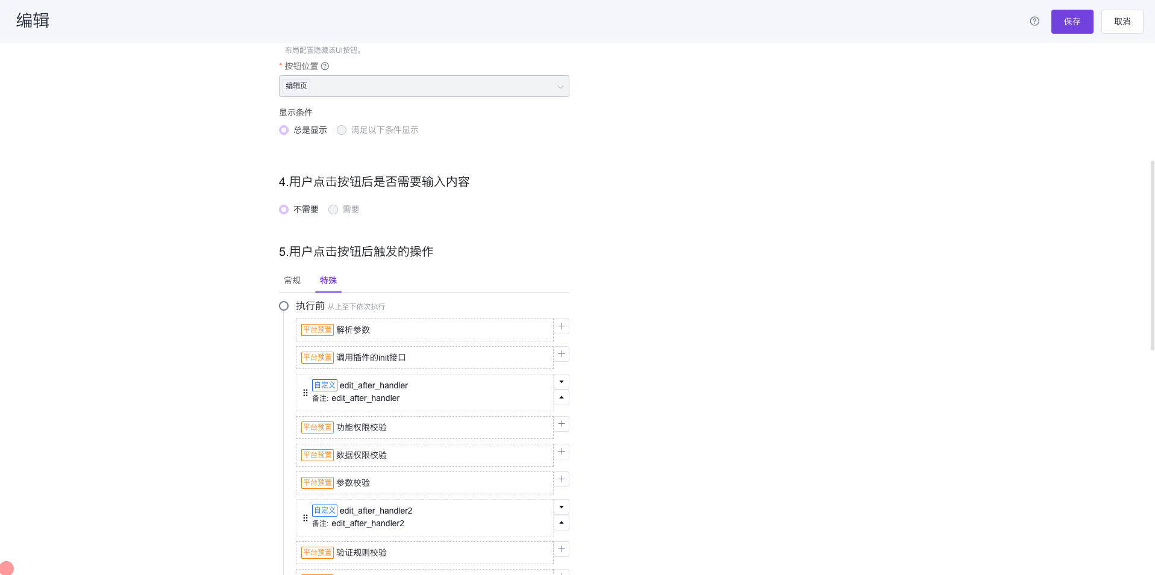Expand move-down menu on edit_after_handler
Viewport: 1155px width, 575px height.
point(561,381)
